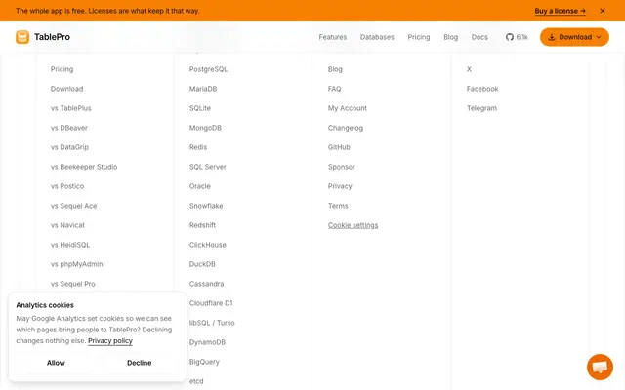Screen dimensions: 625x390
Task: Open Databases in the top navigation
Action: [377, 37]
